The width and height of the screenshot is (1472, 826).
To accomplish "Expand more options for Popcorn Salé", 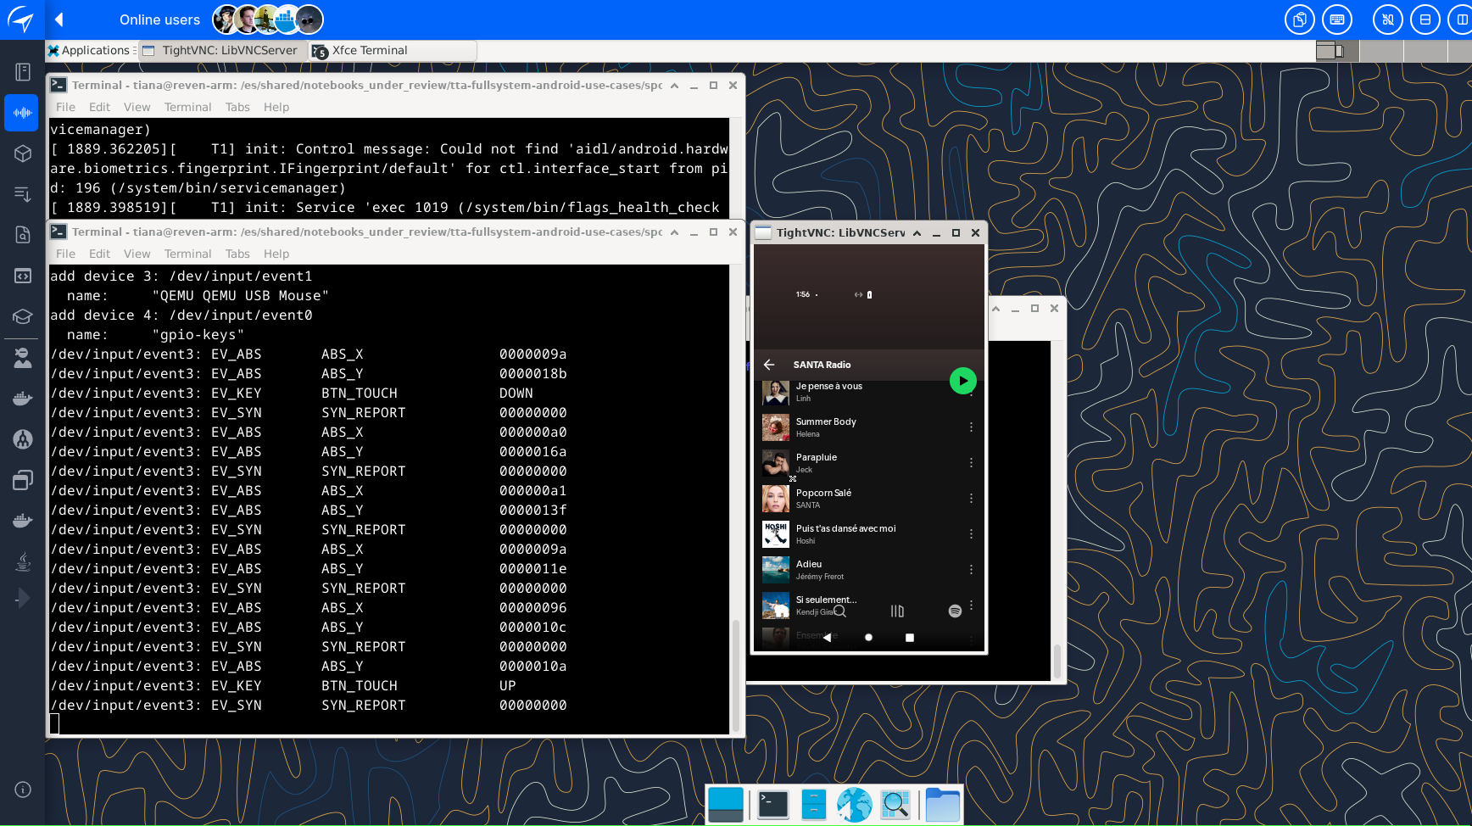I will (971, 499).
